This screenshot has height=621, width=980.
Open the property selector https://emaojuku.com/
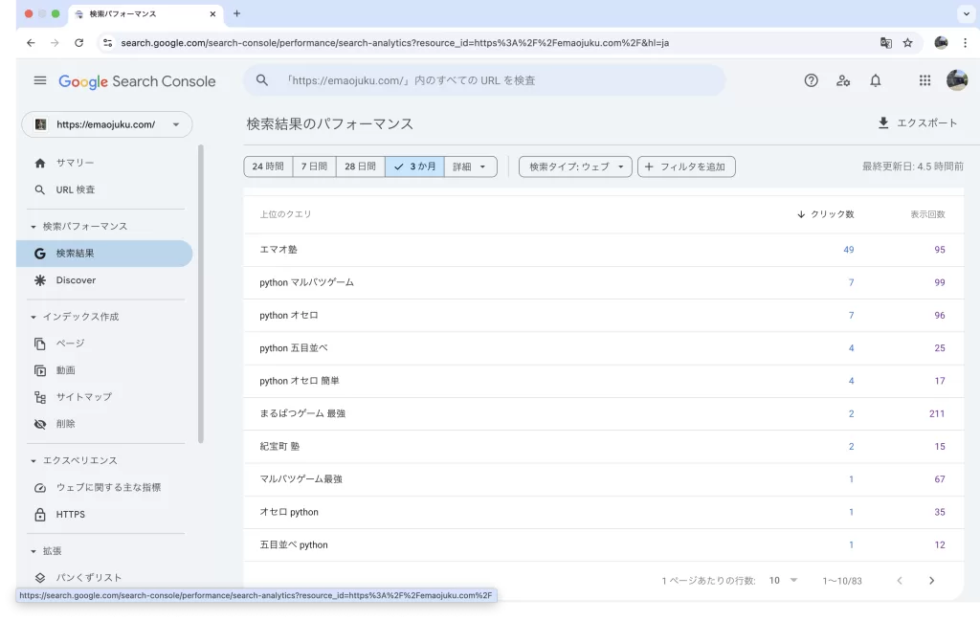click(107, 124)
